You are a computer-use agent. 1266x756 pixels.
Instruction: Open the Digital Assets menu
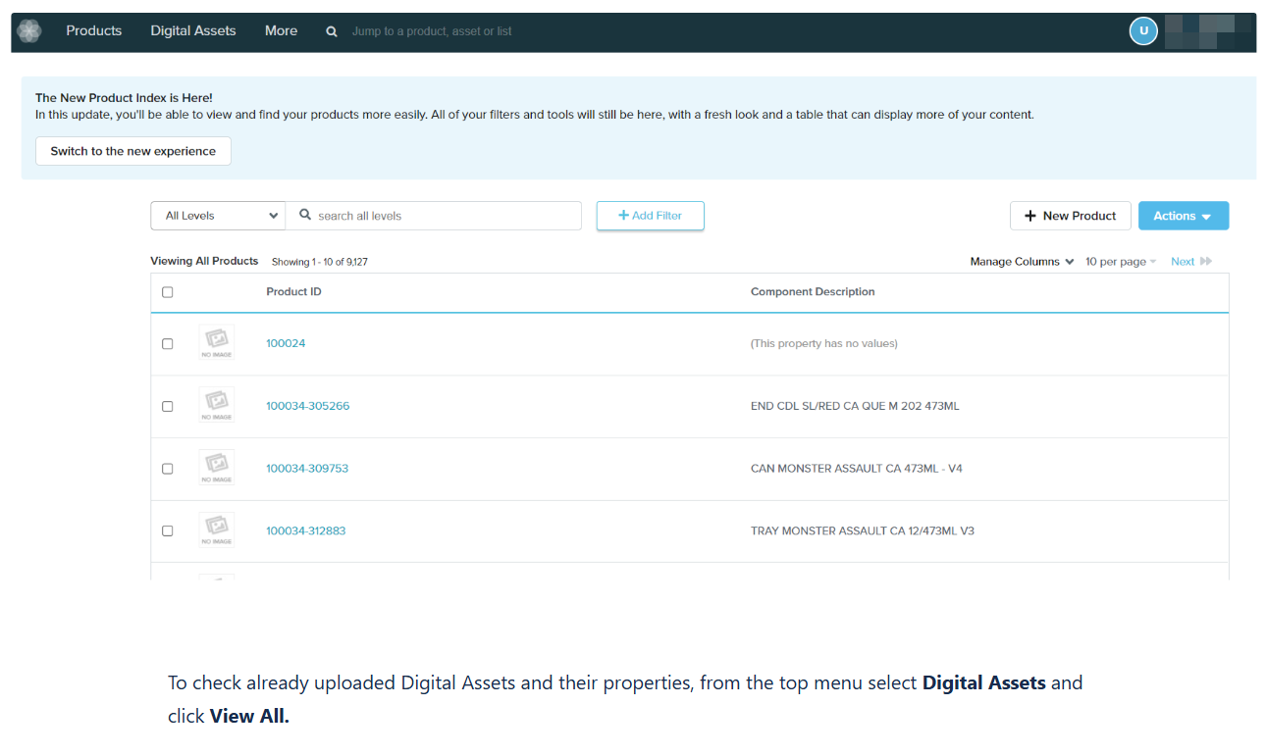193,31
